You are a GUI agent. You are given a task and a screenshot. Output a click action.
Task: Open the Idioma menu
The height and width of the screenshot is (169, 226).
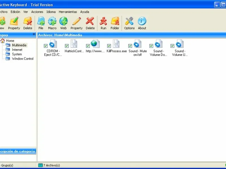51,12
